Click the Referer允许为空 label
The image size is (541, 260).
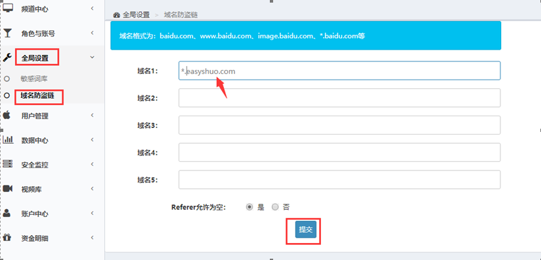[x=198, y=207]
